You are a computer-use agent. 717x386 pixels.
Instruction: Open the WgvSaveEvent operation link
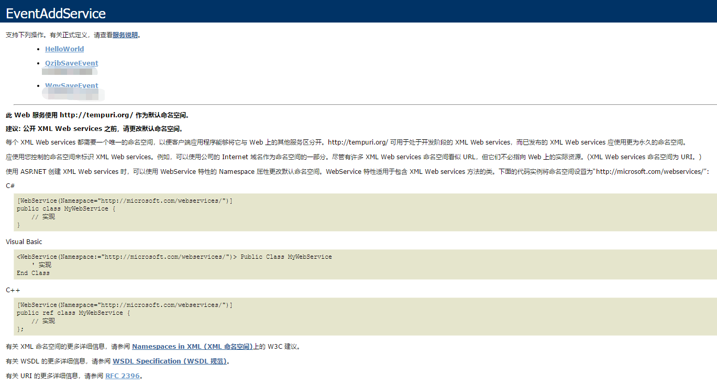(x=71, y=85)
